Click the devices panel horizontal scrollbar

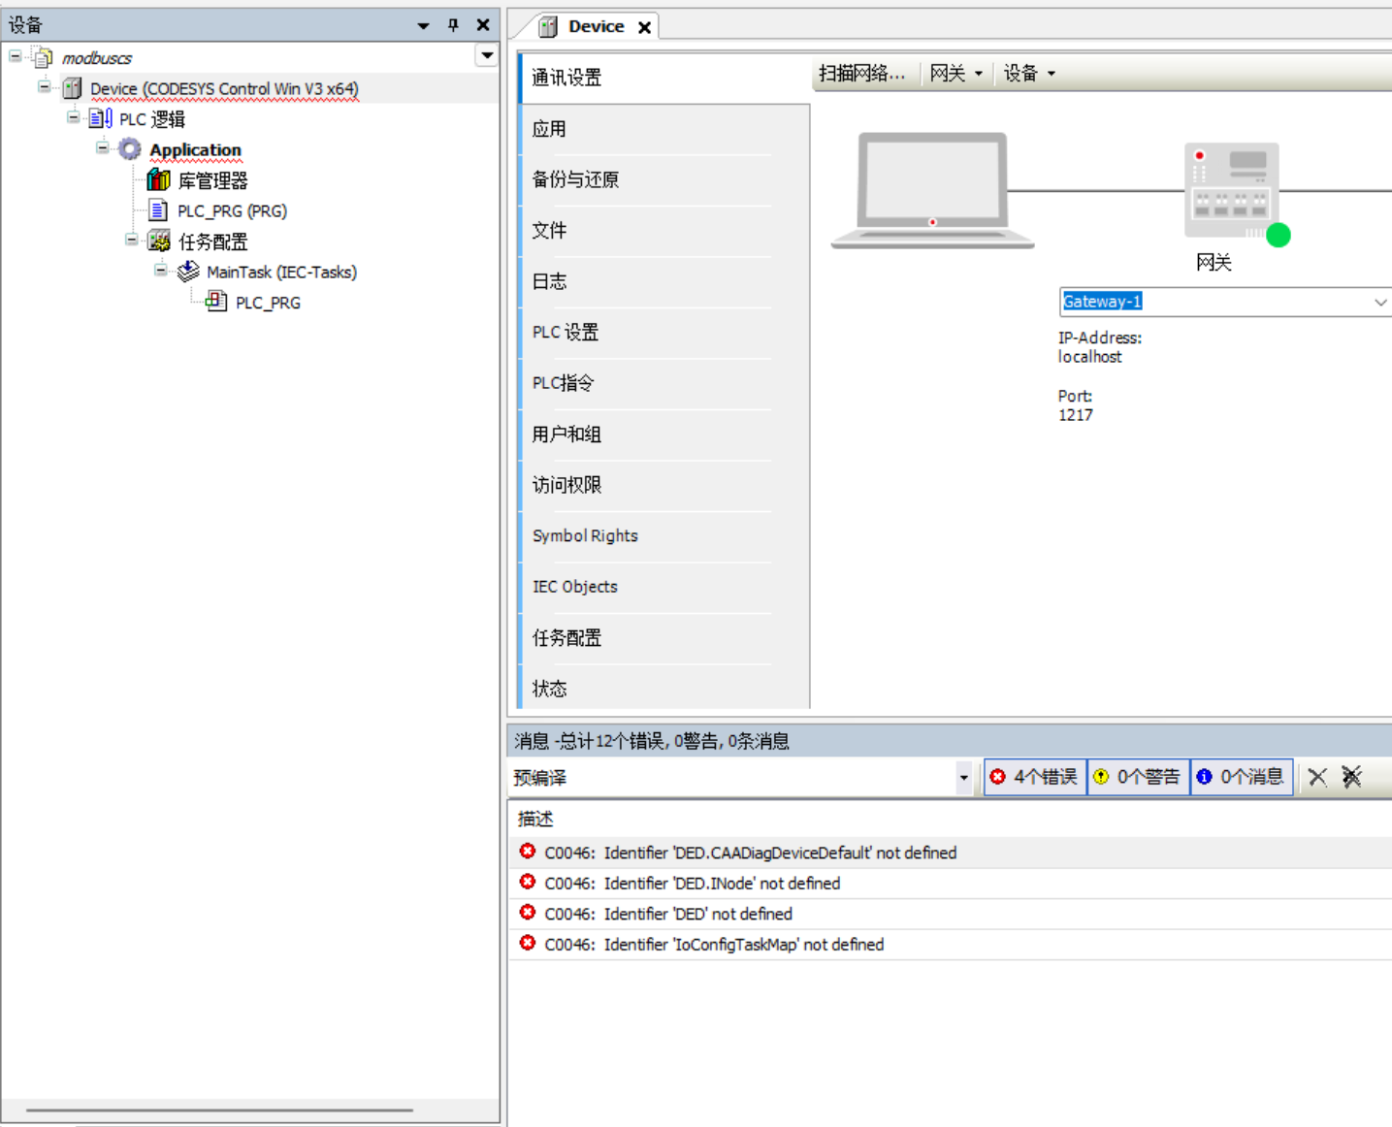tap(219, 1110)
